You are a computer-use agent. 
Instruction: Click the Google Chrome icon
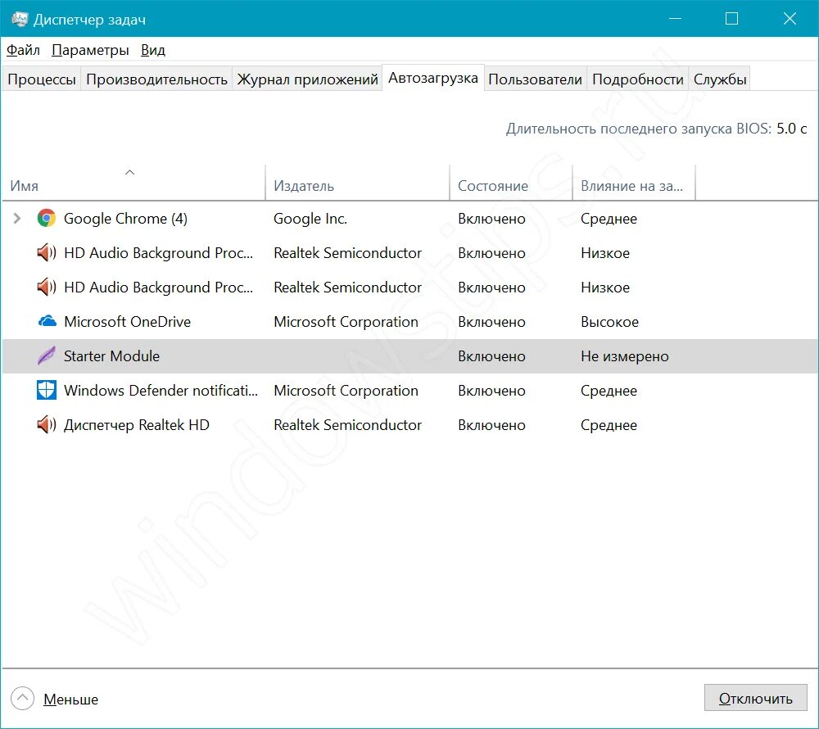tap(47, 218)
